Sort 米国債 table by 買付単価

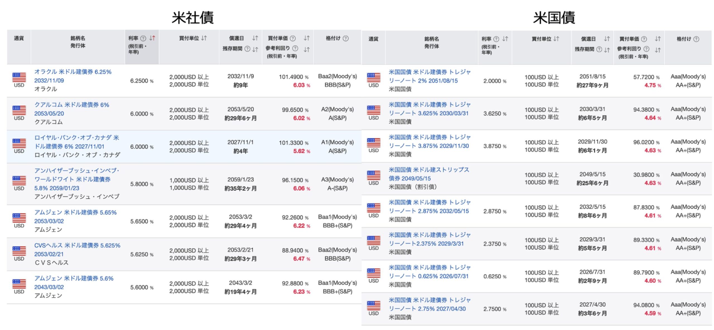click(x=658, y=39)
